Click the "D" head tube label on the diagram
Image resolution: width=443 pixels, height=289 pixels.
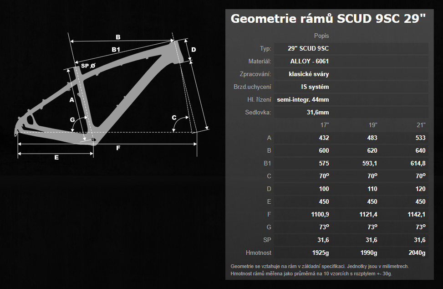point(193,50)
